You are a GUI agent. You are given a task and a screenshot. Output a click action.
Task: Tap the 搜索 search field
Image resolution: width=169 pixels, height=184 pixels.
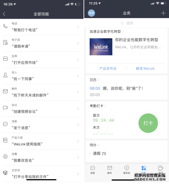tap(127, 23)
